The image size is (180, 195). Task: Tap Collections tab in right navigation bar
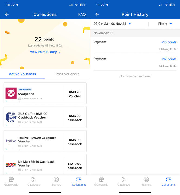(169, 181)
